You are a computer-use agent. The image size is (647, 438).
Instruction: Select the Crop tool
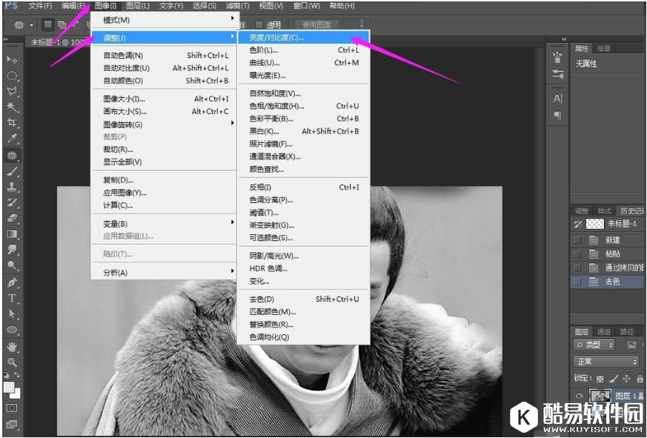click(13, 123)
